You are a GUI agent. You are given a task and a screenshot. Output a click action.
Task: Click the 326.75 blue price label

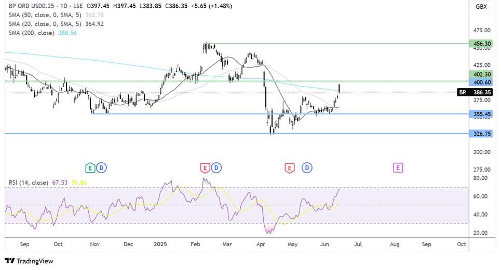[x=481, y=134]
